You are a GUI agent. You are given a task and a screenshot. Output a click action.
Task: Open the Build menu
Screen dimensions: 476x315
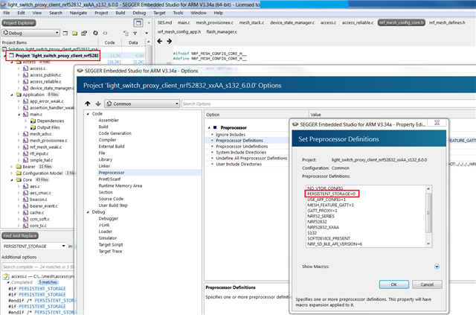pos(120,13)
